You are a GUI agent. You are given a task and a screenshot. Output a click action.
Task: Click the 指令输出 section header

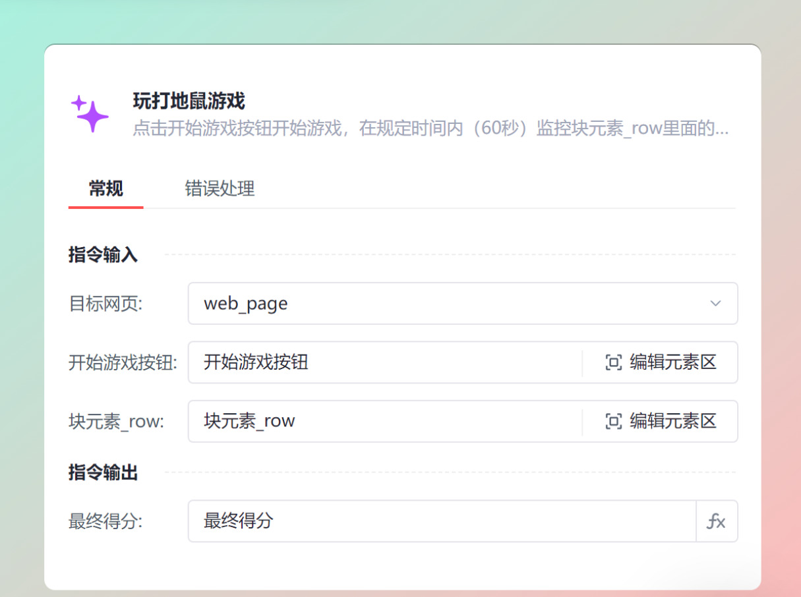(103, 472)
